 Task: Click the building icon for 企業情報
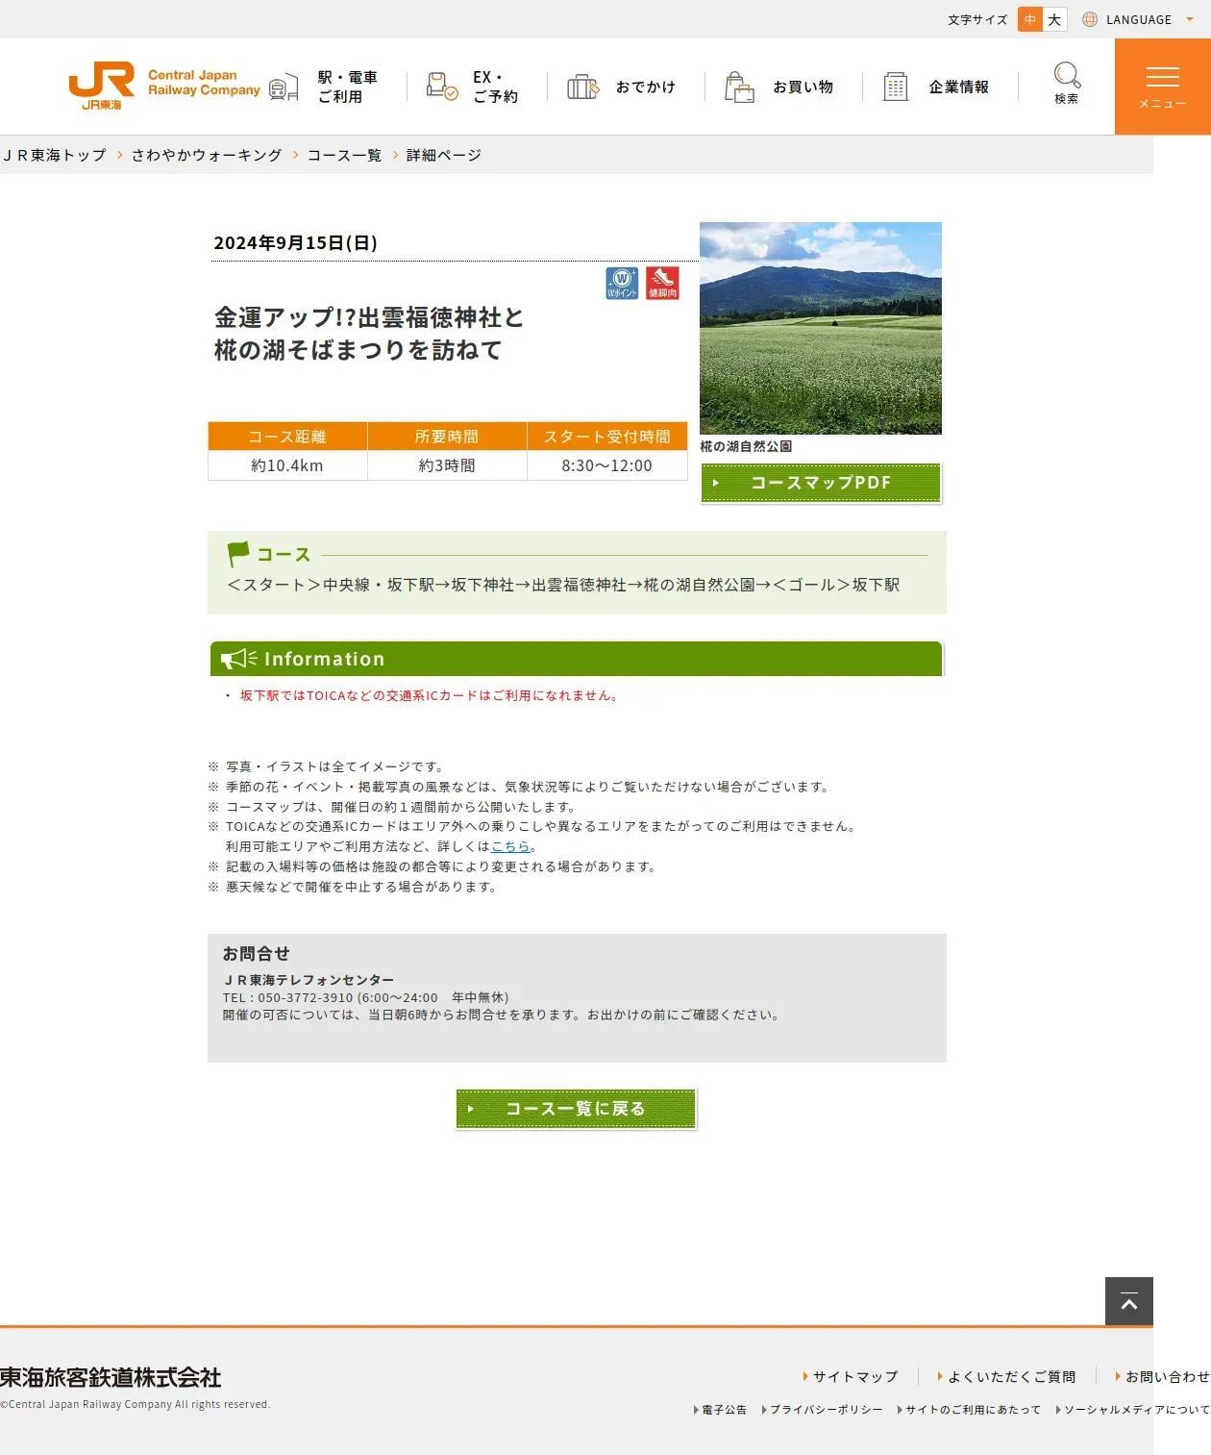[896, 87]
